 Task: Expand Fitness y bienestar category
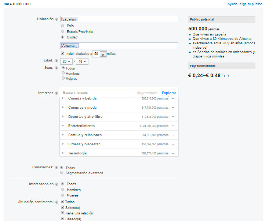[x=63, y=144]
